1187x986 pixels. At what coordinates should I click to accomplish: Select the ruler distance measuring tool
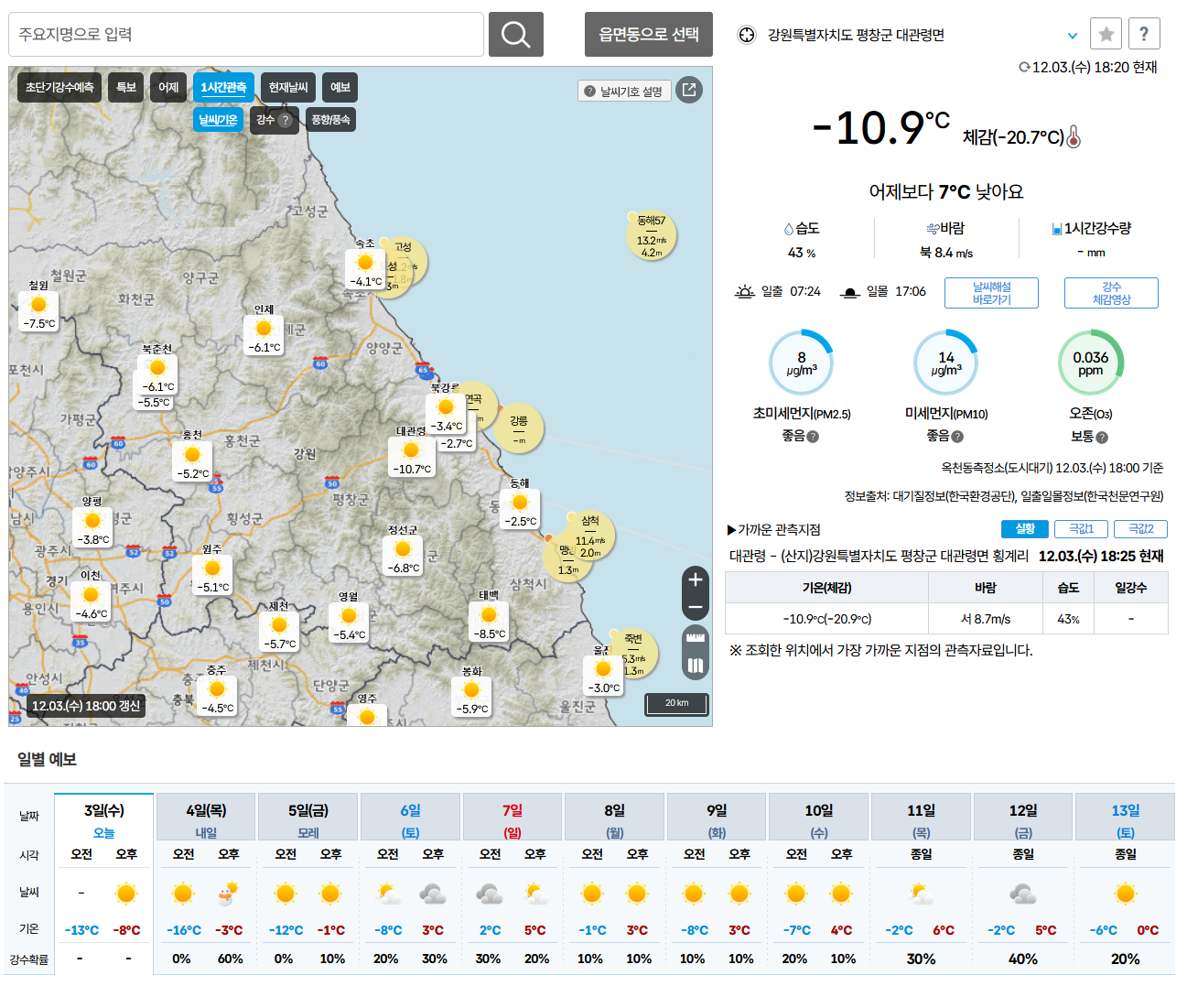pyautogui.click(x=696, y=638)
